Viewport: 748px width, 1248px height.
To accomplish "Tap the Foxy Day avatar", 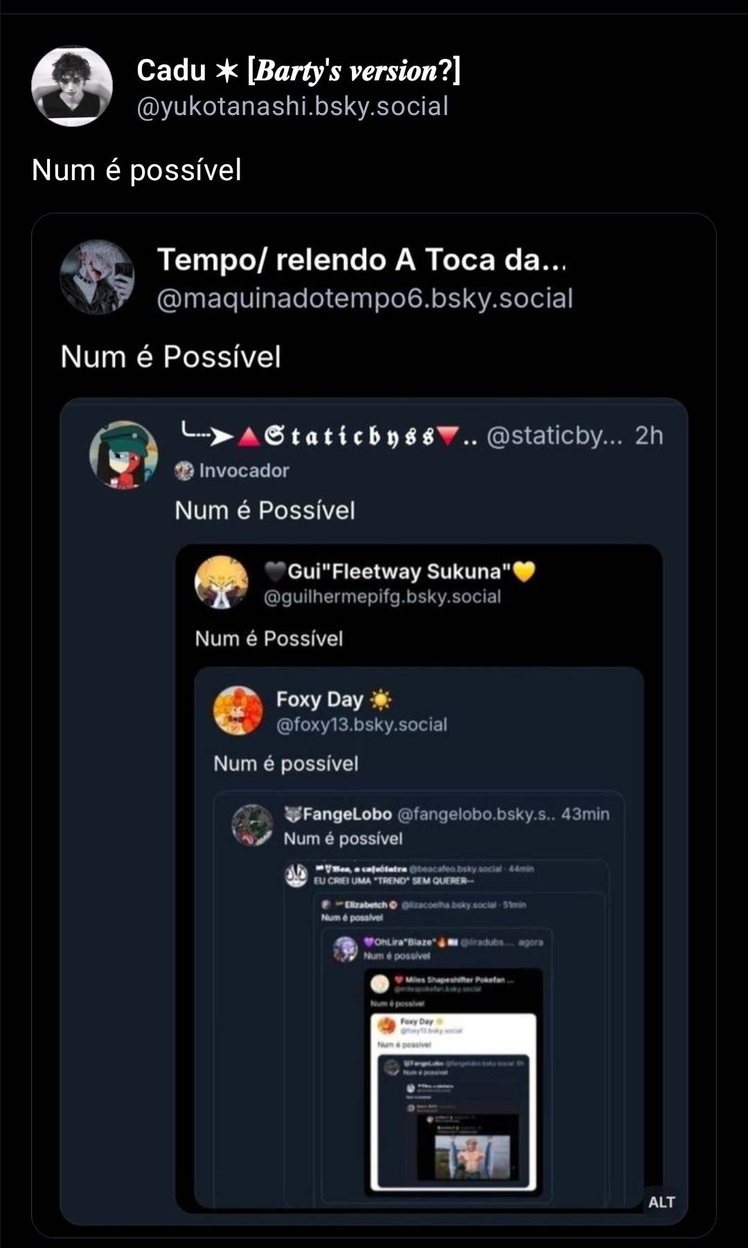I will point(238,710).
